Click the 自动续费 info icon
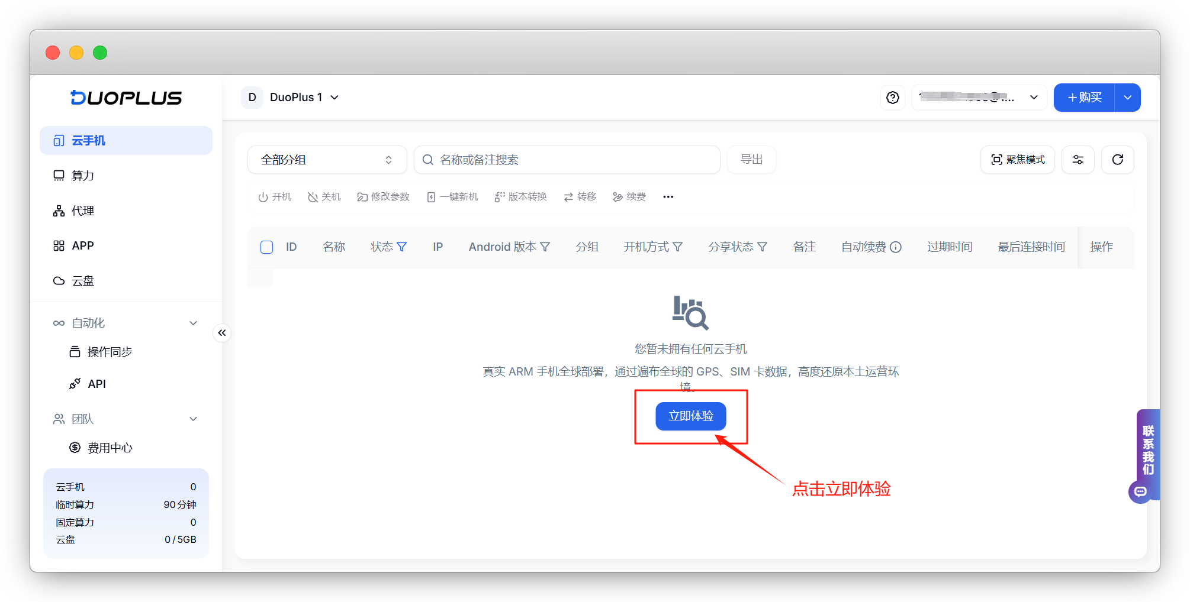This screenshot has width=1190, height=602. coord(896,247)
